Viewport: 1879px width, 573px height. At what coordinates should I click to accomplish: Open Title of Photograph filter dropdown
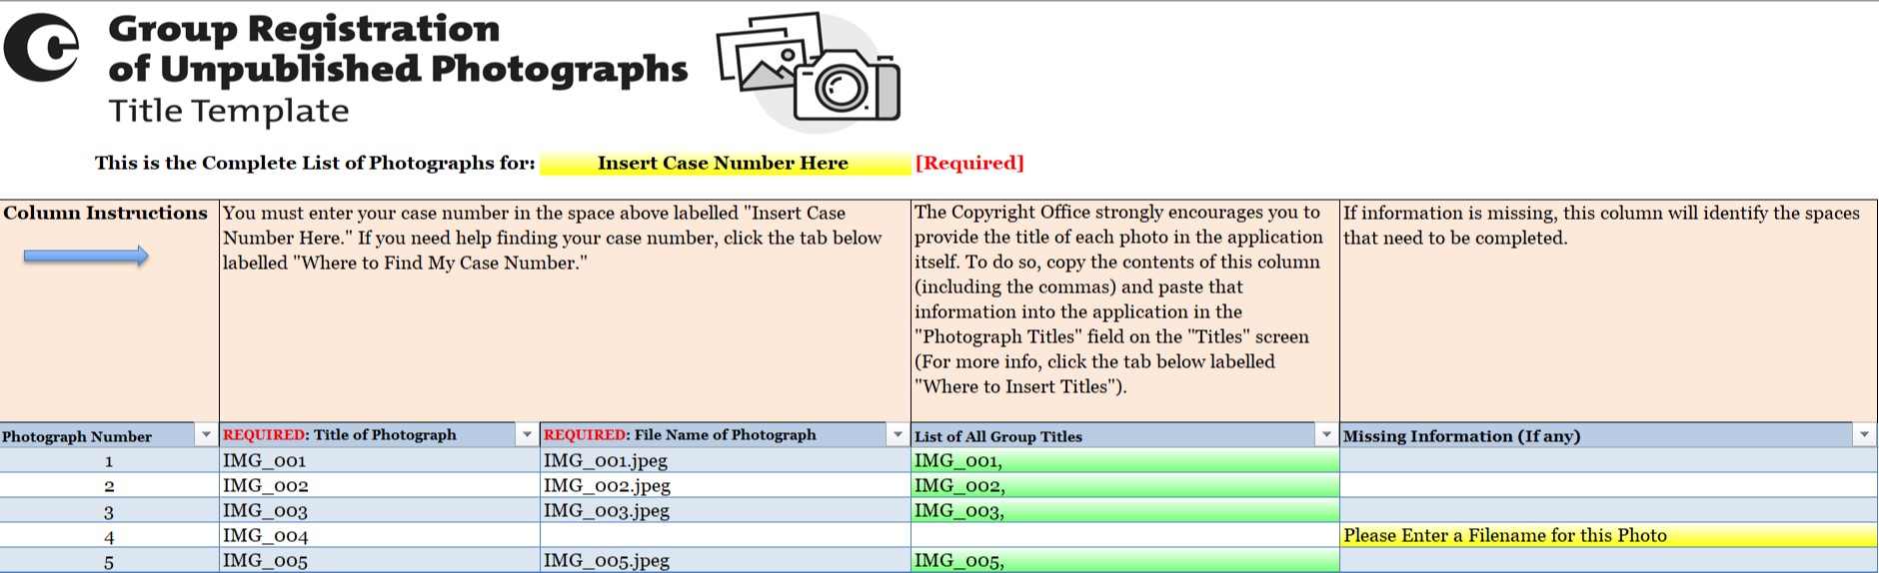[527, 435]
